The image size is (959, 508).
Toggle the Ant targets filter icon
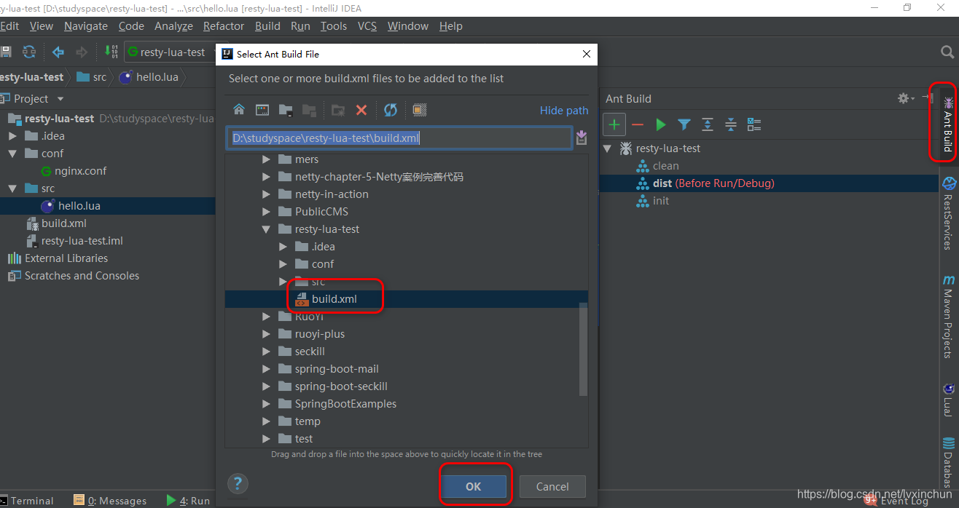[x=684, y=125]
